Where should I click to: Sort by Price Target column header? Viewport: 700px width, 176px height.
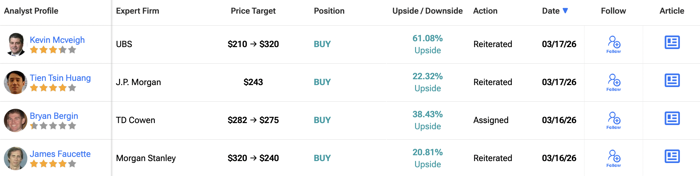[x=253, y=11]
